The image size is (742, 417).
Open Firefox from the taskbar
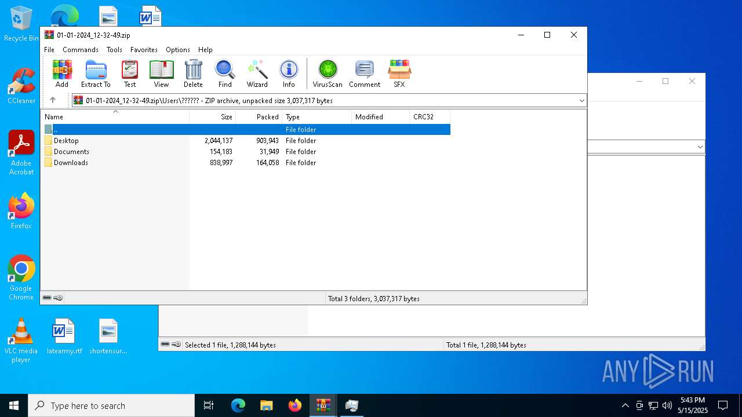click(295, 405)
